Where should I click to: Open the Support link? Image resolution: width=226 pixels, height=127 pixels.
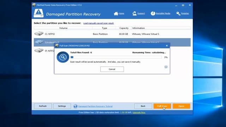141,13
